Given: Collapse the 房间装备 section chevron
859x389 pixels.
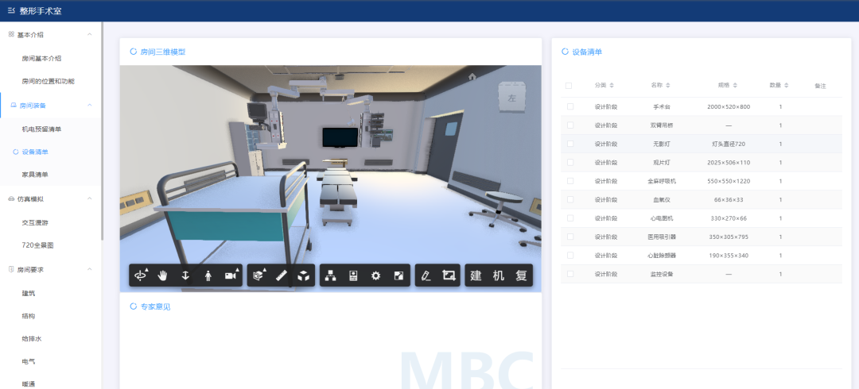Looking at the screenshot, I should (90, 106).
